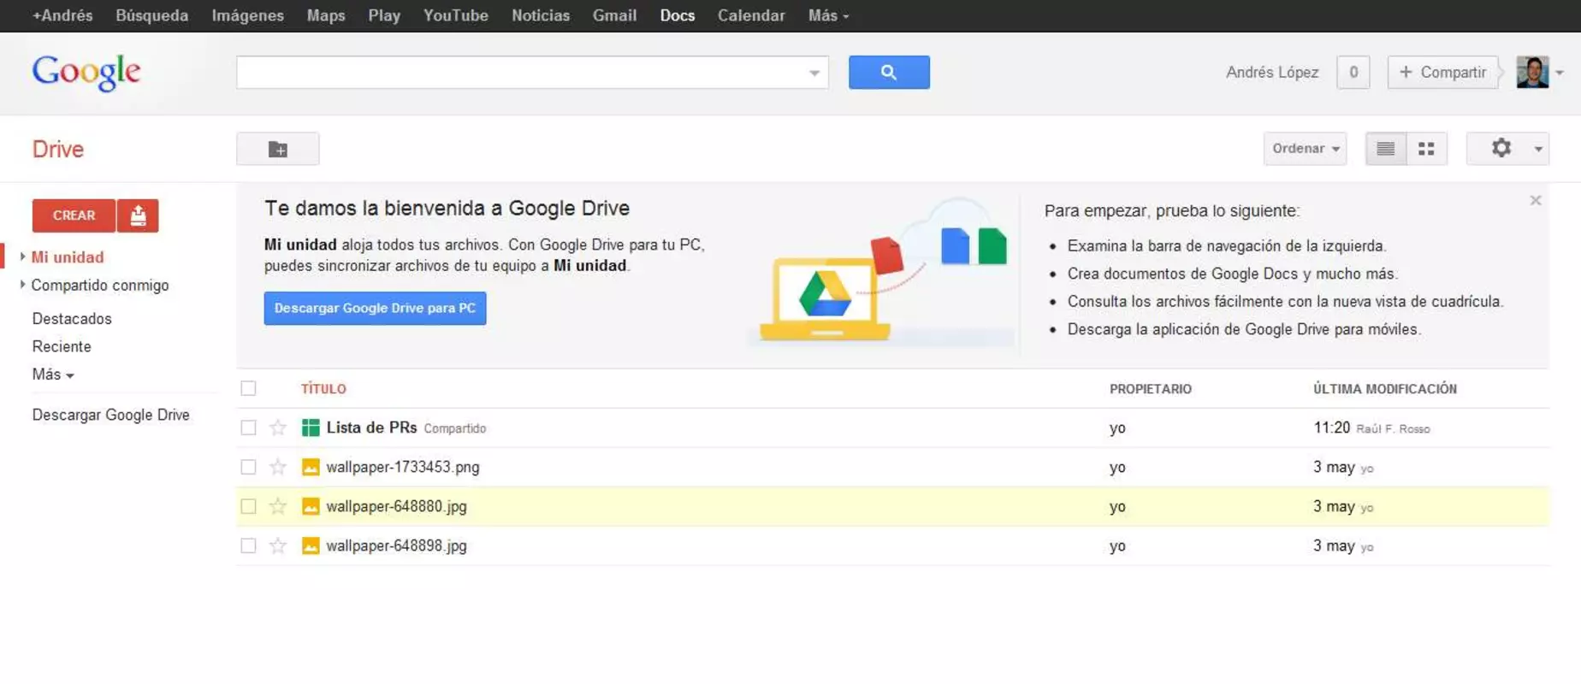The height and width of the screenshot is (684, 1581).
Task: Select Compartido conmigo in the sidebar
Action: [x=100, y=285]
